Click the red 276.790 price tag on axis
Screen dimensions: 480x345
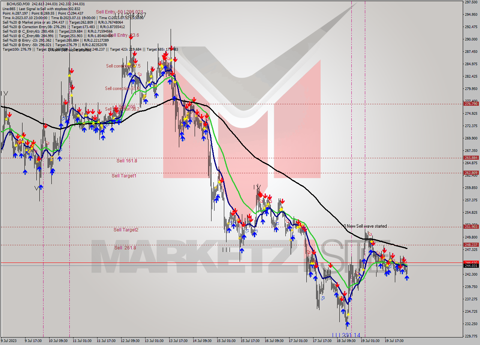point(471,104)
